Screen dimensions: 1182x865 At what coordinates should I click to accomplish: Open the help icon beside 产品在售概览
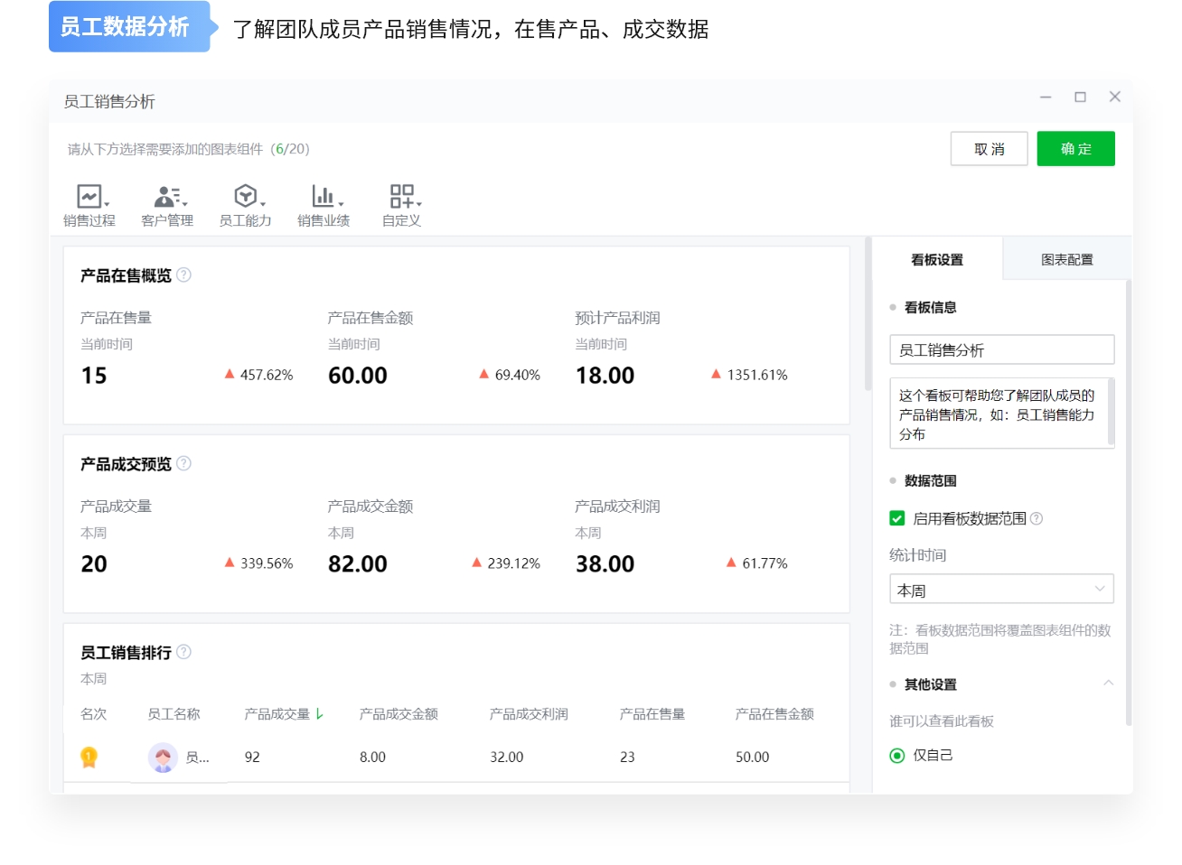pos(184,275)
